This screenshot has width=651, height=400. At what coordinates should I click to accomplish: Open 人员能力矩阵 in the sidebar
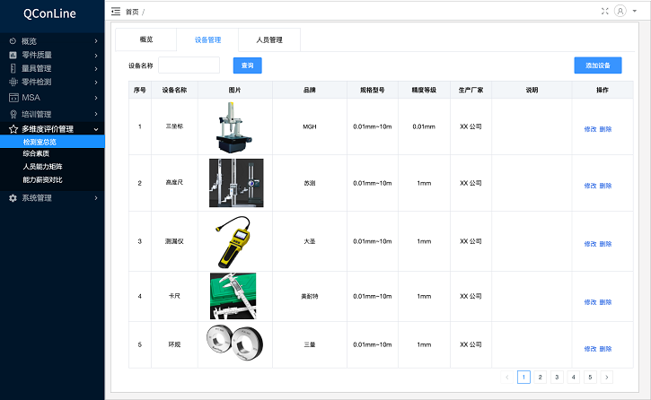(x=42, y=167)
